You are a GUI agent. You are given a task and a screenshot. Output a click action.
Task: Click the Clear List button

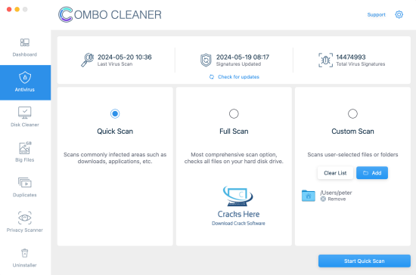point(335,173)
